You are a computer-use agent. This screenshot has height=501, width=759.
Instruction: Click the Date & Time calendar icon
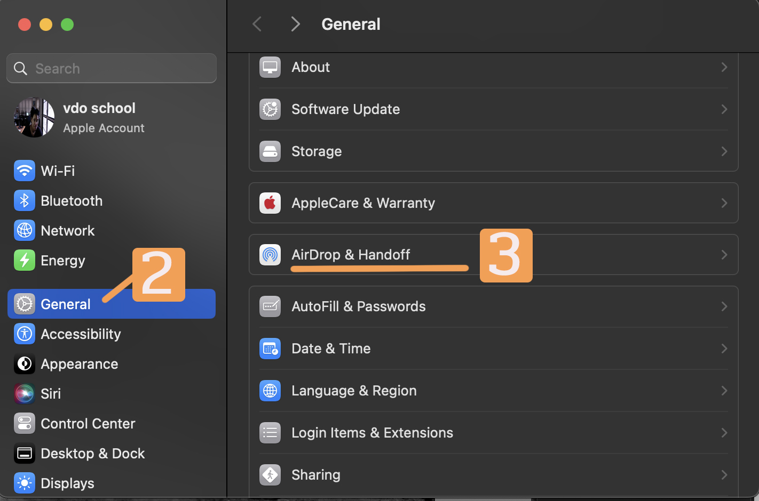(x=270, y=349)
